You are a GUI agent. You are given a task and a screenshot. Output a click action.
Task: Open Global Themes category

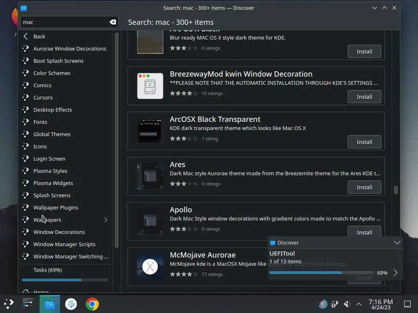pos(65,134)
